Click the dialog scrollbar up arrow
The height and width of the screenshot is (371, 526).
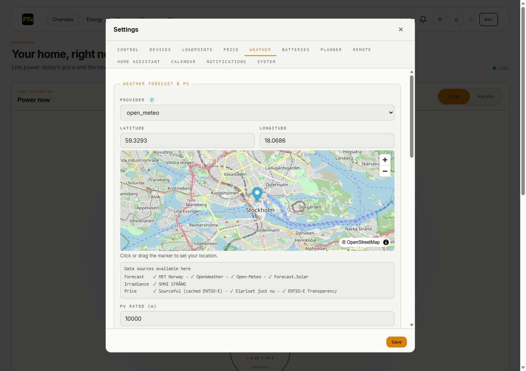(x=412, y=72)
